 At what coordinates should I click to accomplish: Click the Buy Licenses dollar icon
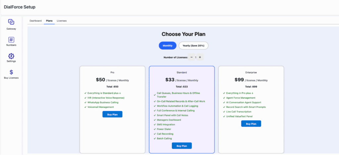[11, 72]
